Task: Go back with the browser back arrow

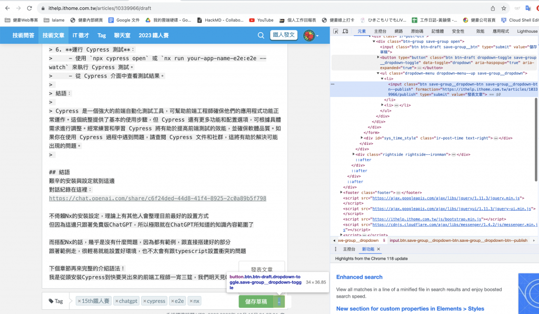Action: point(7,8)
